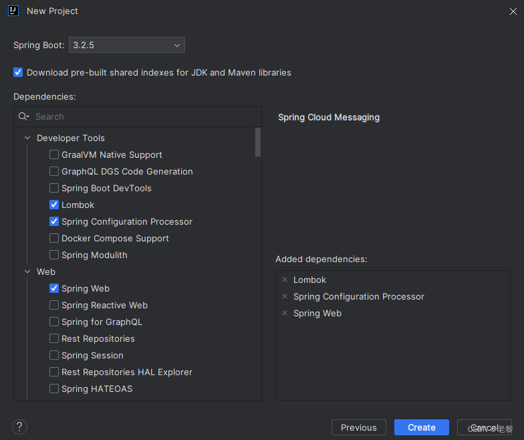The image size is (524, 440).
Task: Check Rest Repositories HAL Explorer
Action: [x=53, y=372]
